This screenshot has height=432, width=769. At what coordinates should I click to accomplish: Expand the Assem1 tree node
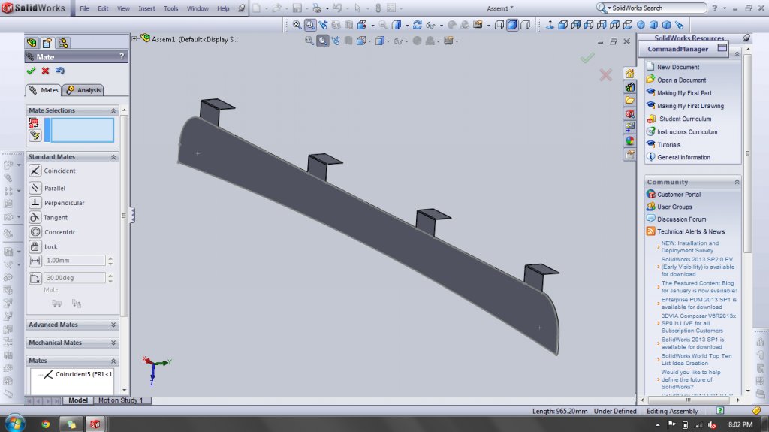134,38
